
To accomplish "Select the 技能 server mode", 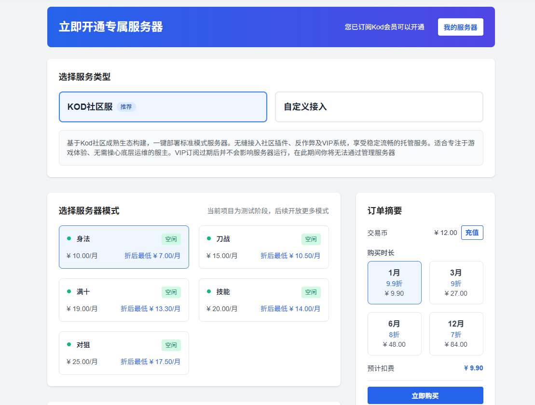I will [263, 300].
